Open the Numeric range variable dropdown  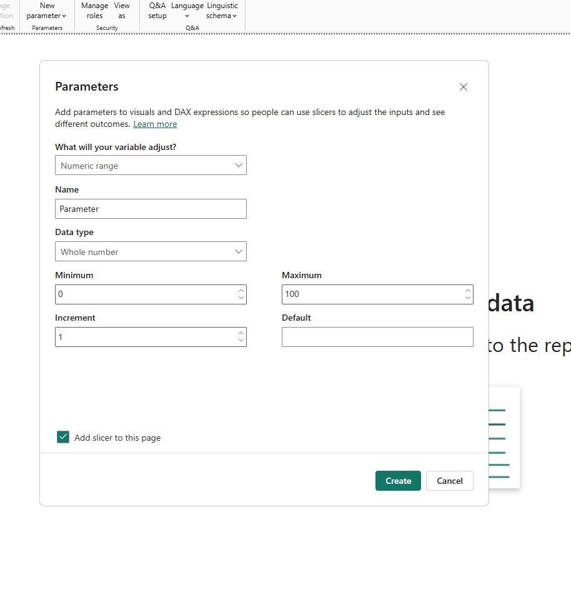[x=151, y=165]
